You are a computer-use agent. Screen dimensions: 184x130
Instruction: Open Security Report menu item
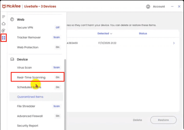pyautogui.click(x=28, y=126)
